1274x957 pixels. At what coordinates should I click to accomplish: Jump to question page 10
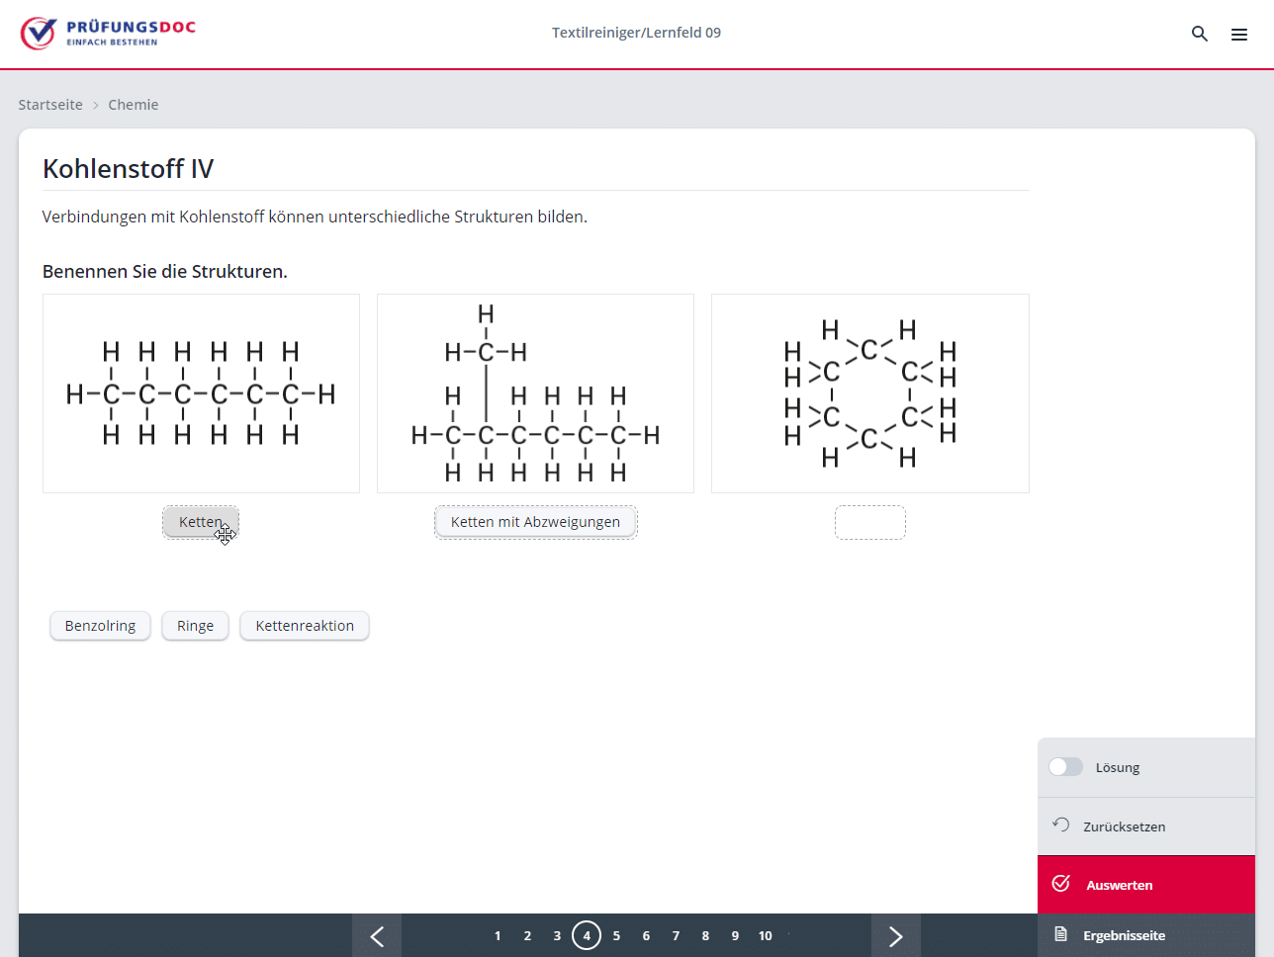coord(765,935)
